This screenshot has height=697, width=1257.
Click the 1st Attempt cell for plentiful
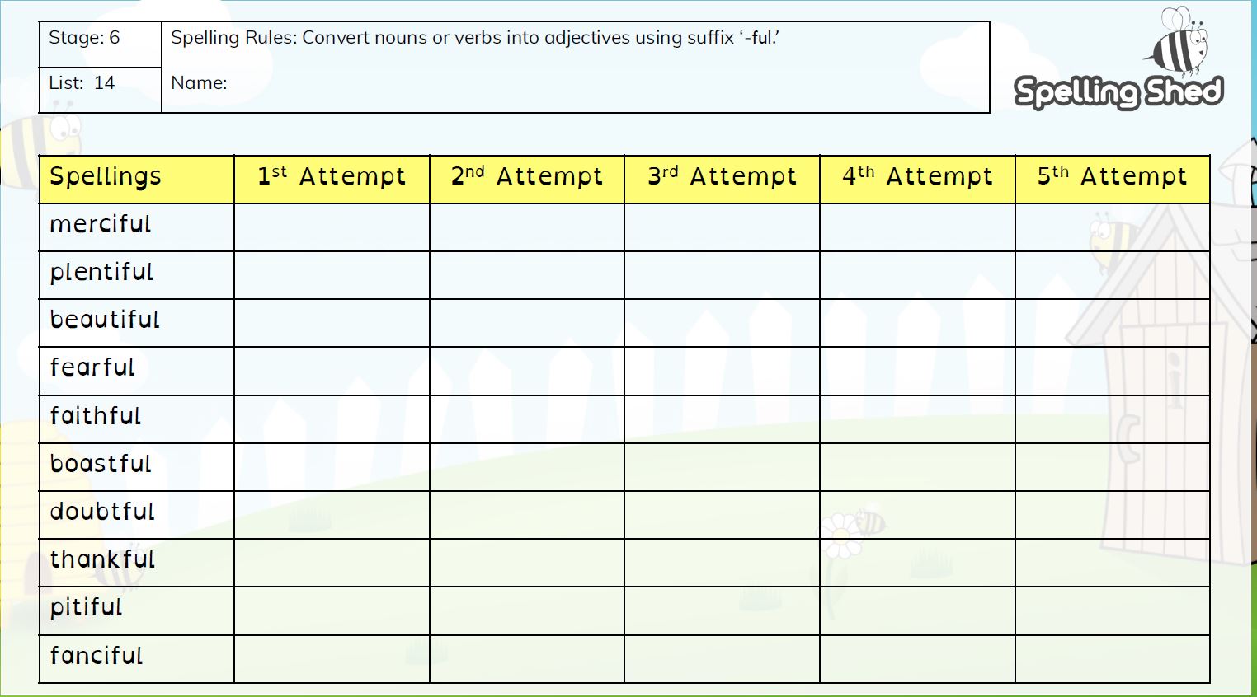(x=332, y=275)
